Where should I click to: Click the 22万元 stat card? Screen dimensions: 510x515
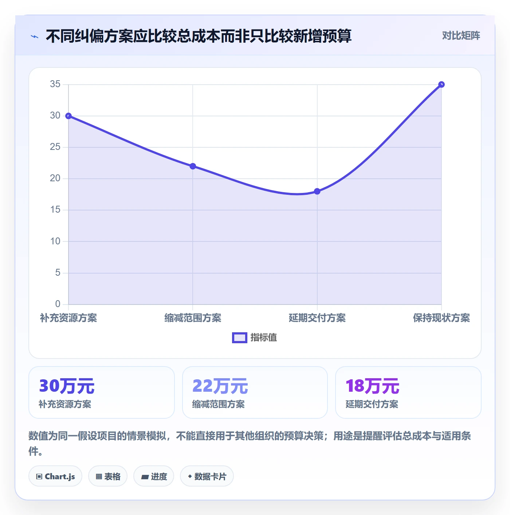click(255, 392)
